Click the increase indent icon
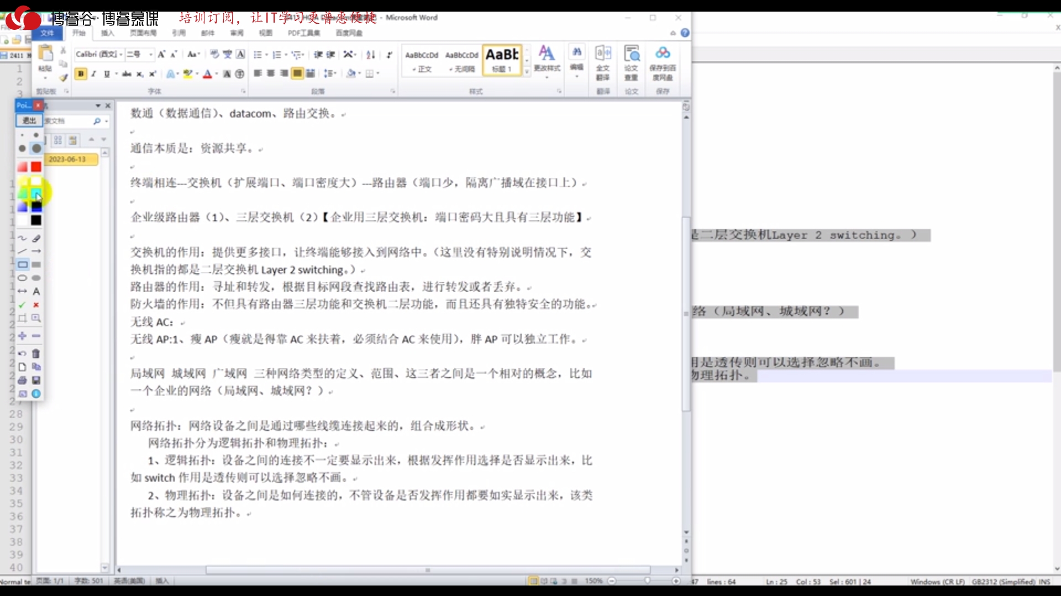 (330, 54)
